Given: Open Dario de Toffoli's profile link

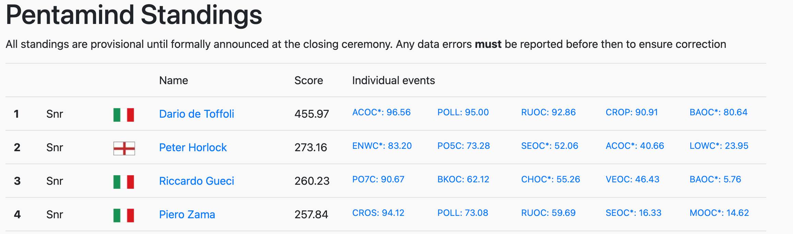Looking at the screenshot, I should (197, 114).
